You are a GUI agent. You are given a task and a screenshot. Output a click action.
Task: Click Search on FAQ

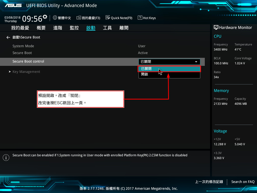pyautogui.click(x=243, y=182)
